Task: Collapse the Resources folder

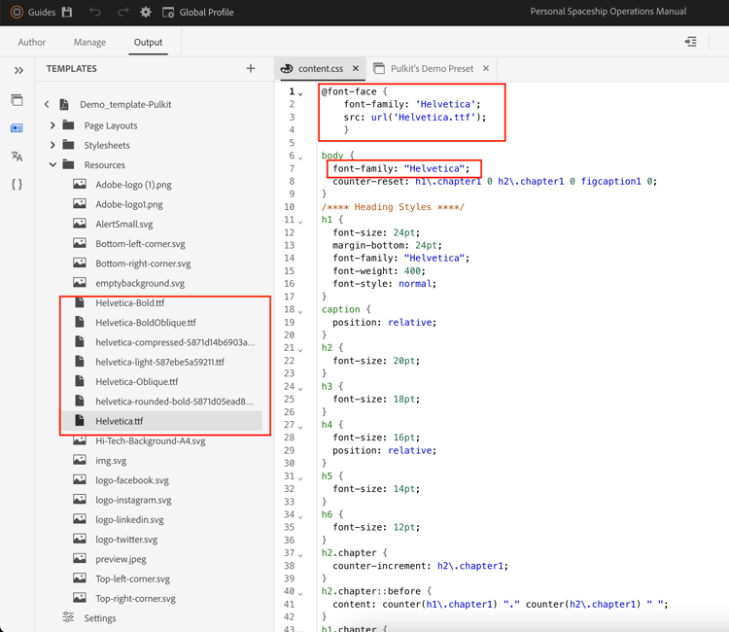Action: coord(53,165)
